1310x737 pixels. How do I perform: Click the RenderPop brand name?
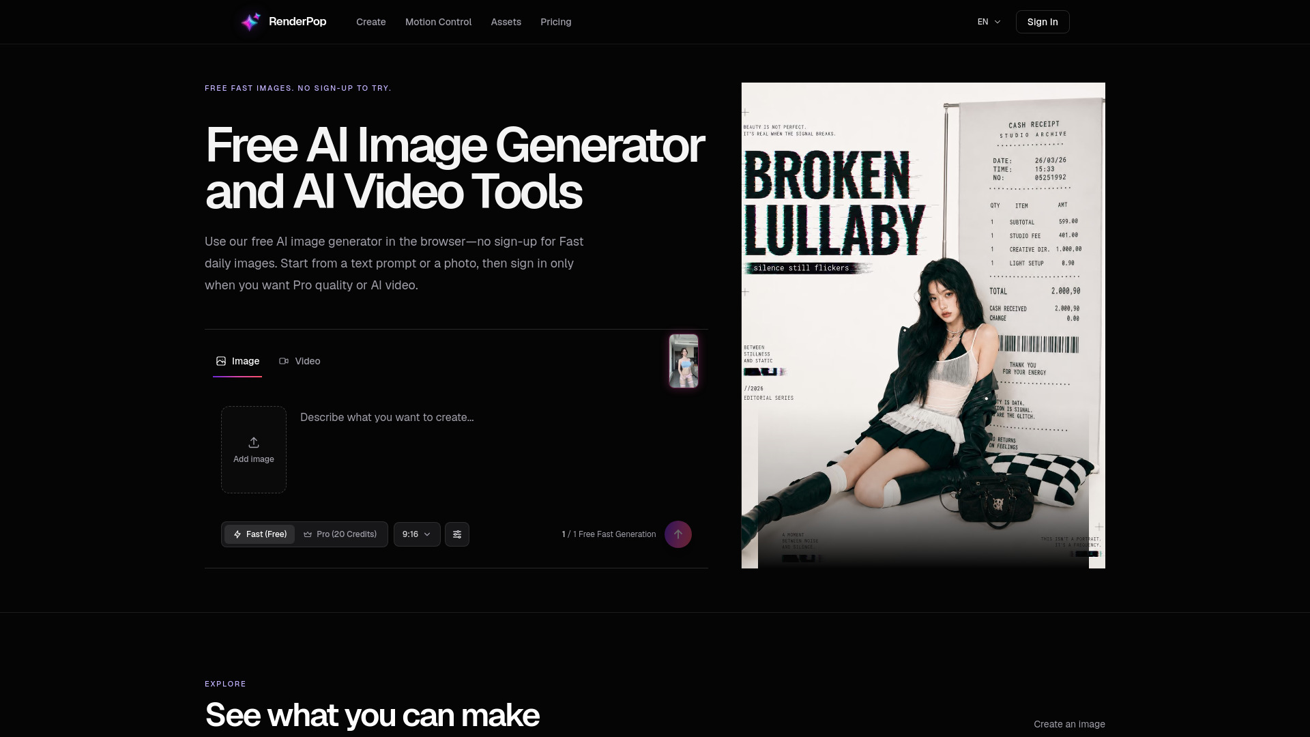[x=297, y=22]
